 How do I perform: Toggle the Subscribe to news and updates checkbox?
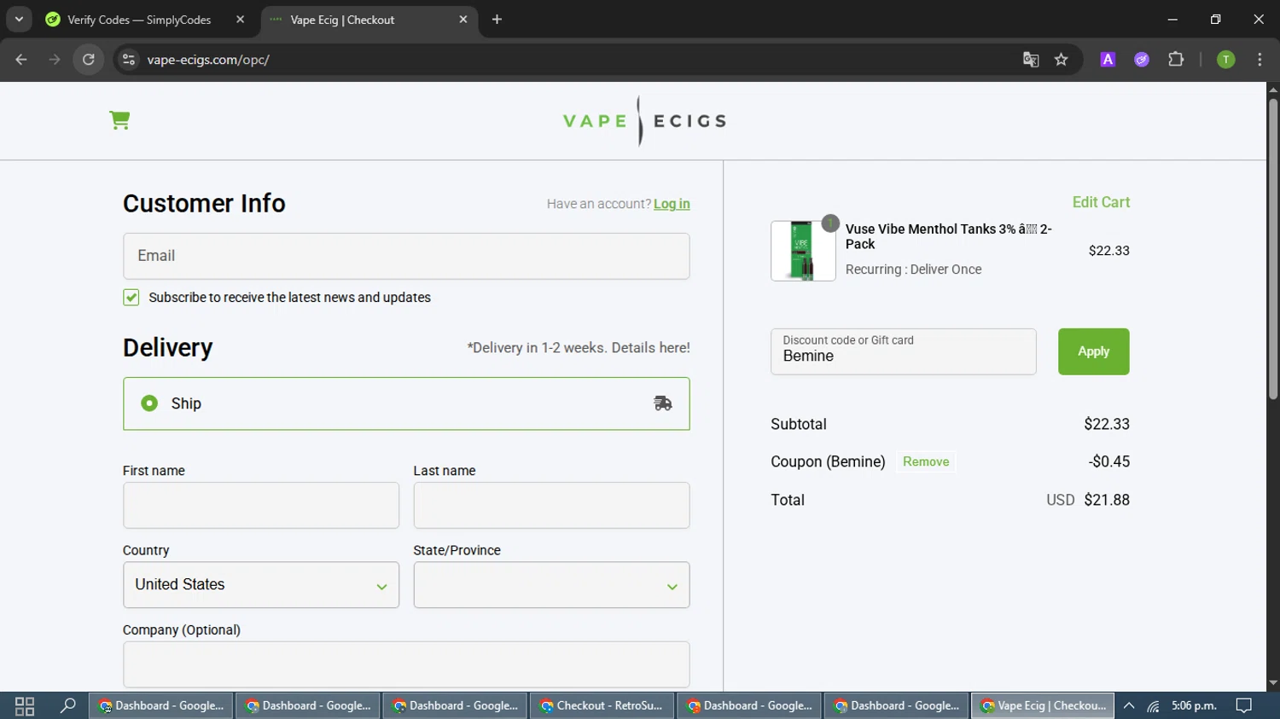click(x=131, y=297)
